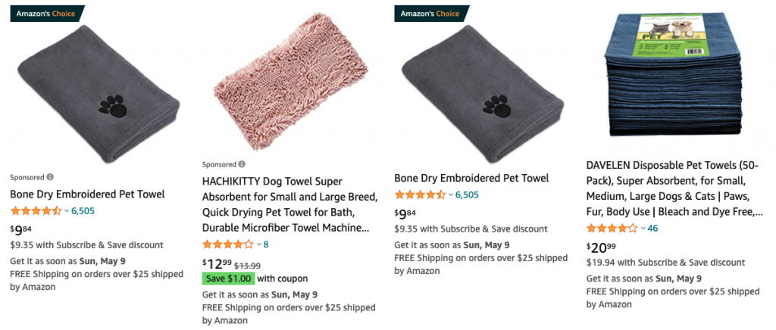
Task: Click info icon beside Sponsored on Bone Dry towel
Action: coord(50,177)
